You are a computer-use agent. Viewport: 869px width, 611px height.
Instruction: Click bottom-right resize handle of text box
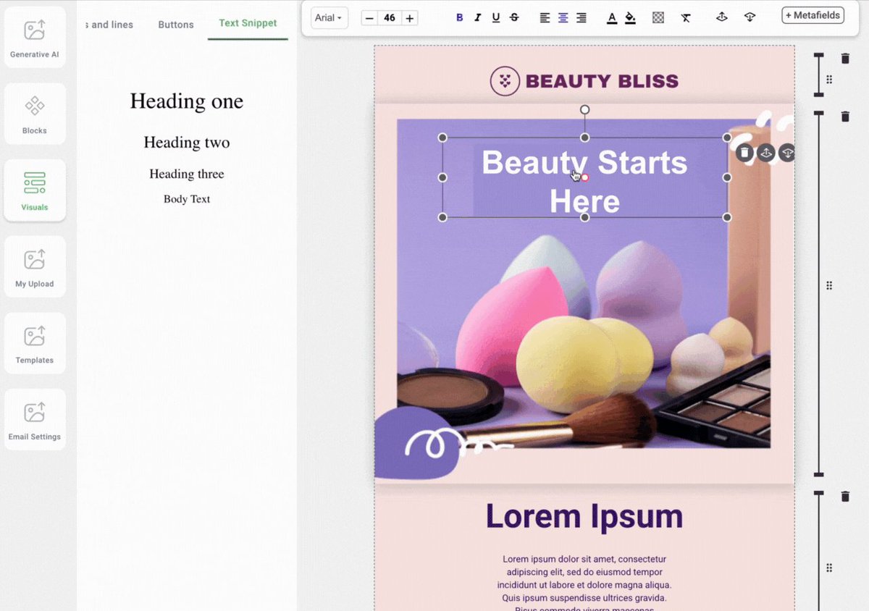tap(727, 217)
